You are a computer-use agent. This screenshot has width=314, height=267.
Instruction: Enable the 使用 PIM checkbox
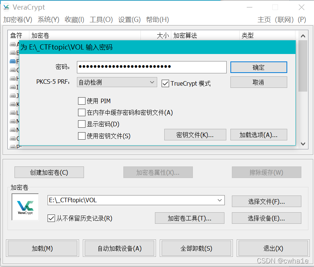click(x=81, y=101)
